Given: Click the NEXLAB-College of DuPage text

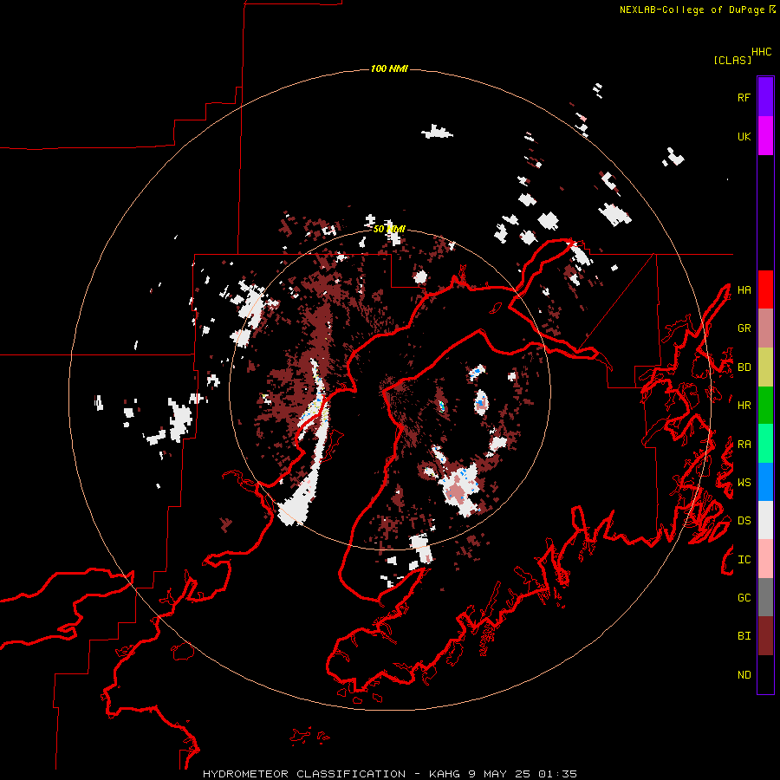Looking at the screenshot, I should coord(692,10).
